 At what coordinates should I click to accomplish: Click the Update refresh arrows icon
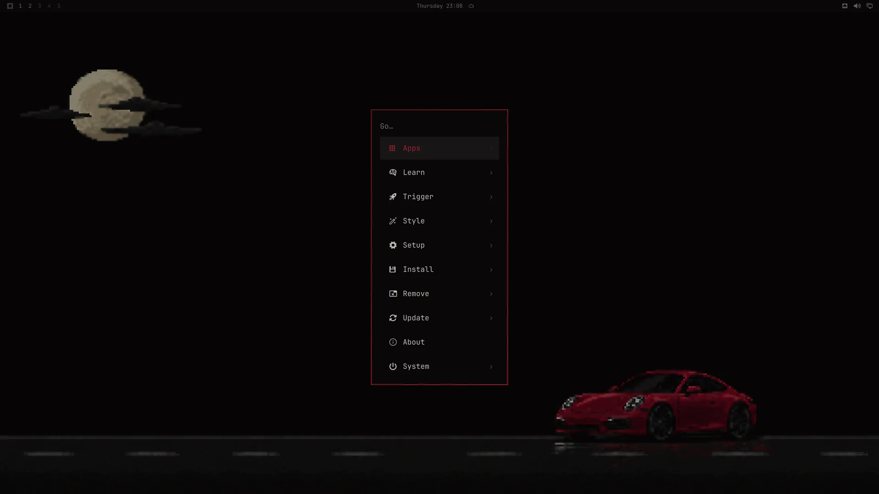(393, 318)
